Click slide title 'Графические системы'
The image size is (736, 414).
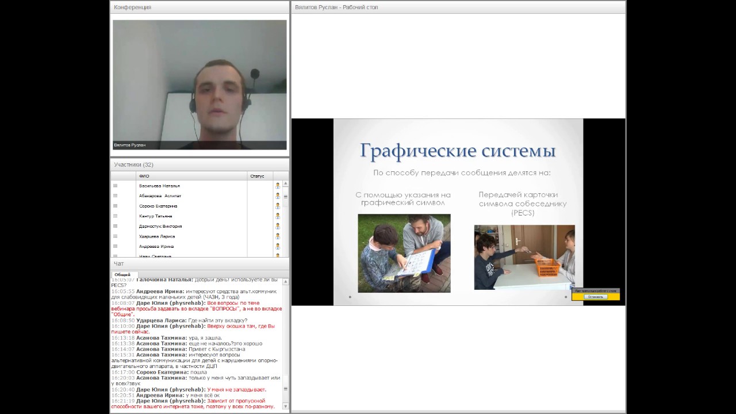458,151
